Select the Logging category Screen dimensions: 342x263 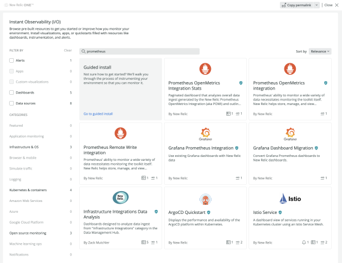(15, 179)
